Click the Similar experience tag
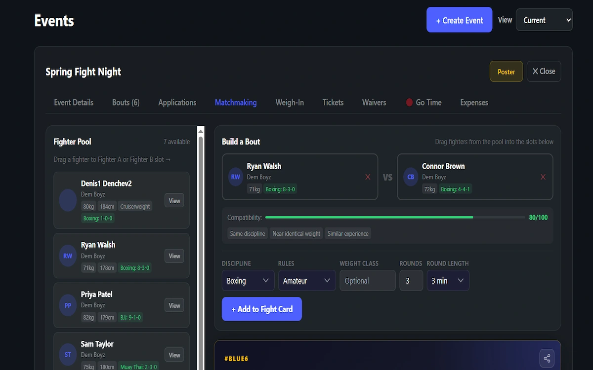 pos(348,233)
